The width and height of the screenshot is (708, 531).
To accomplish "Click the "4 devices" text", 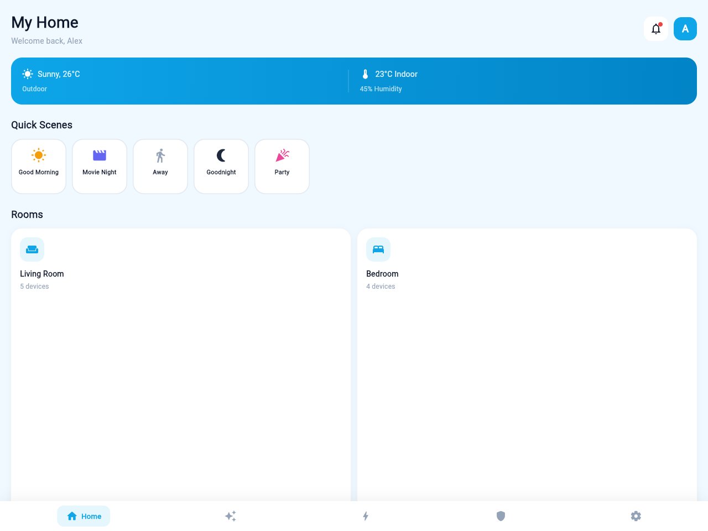I will 381,287.
